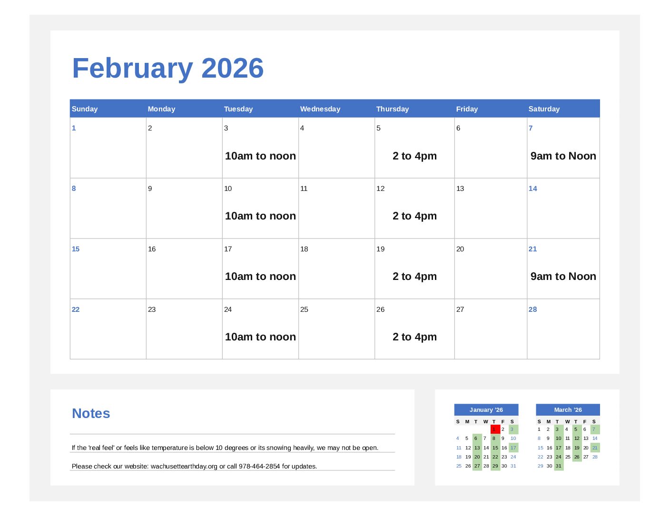Viewport: 670px width, 518px height.
Task: Select March 31 in the mini calendar
Action: 559,466
